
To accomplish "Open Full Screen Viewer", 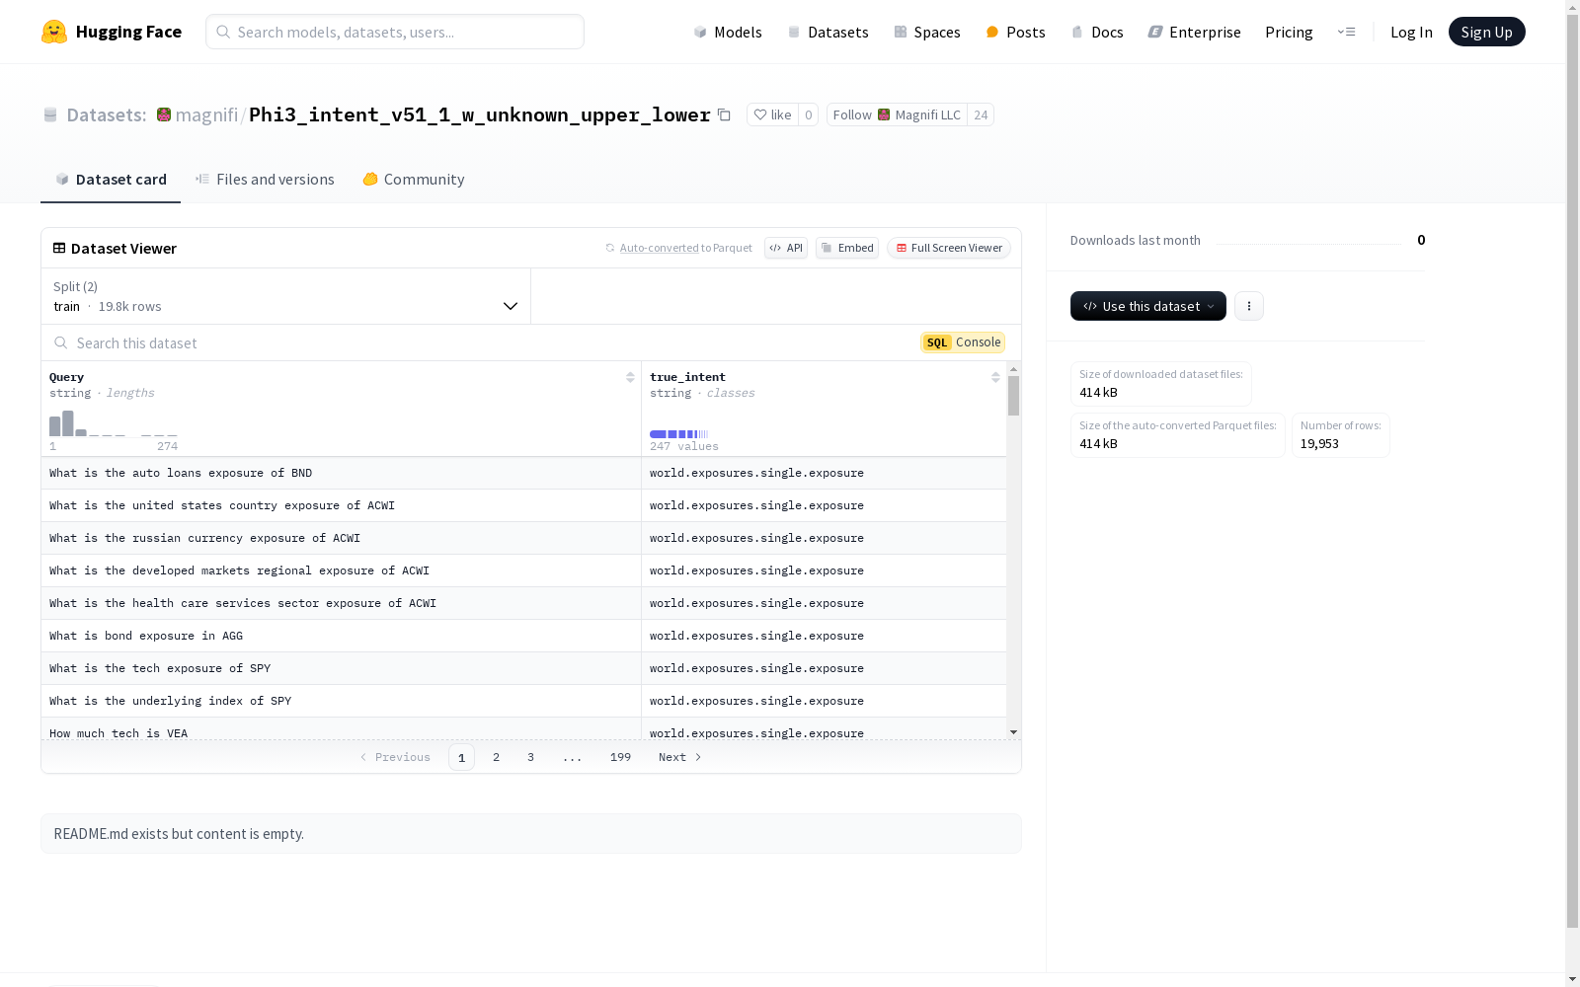I will pos(949,248).
